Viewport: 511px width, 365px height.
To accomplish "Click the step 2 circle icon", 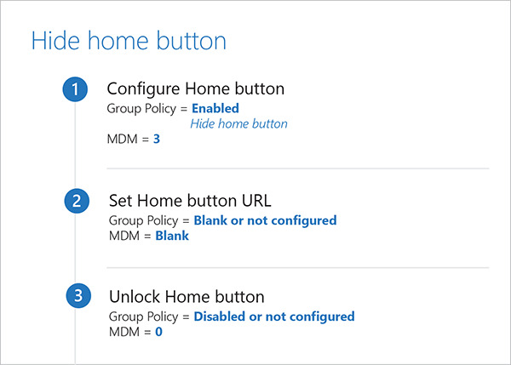I will click(78, 202).
